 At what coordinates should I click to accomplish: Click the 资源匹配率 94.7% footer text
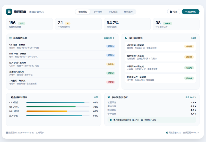click(x=191, y=132)
